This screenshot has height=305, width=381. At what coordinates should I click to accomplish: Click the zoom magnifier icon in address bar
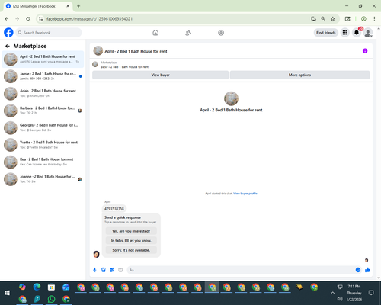tap(323, 19)
